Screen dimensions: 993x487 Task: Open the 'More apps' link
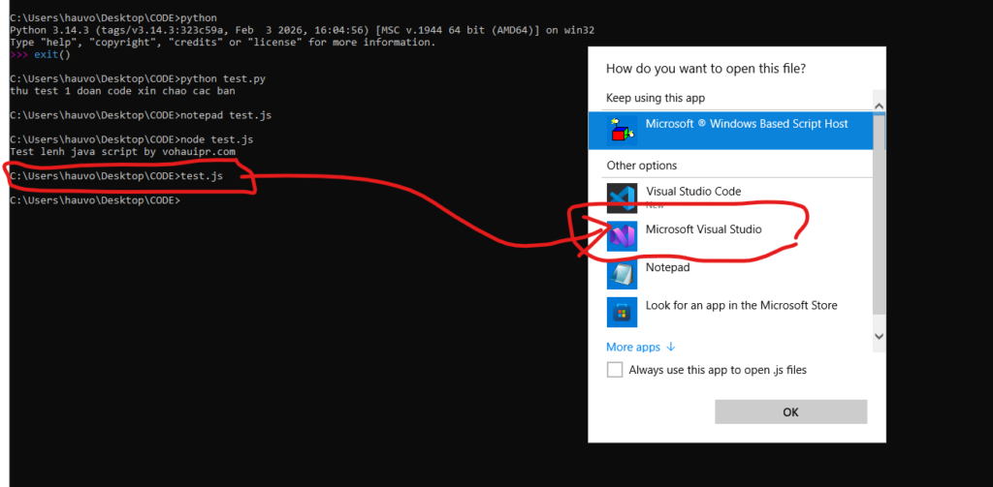pyautogui.click(x=633, y=347)
